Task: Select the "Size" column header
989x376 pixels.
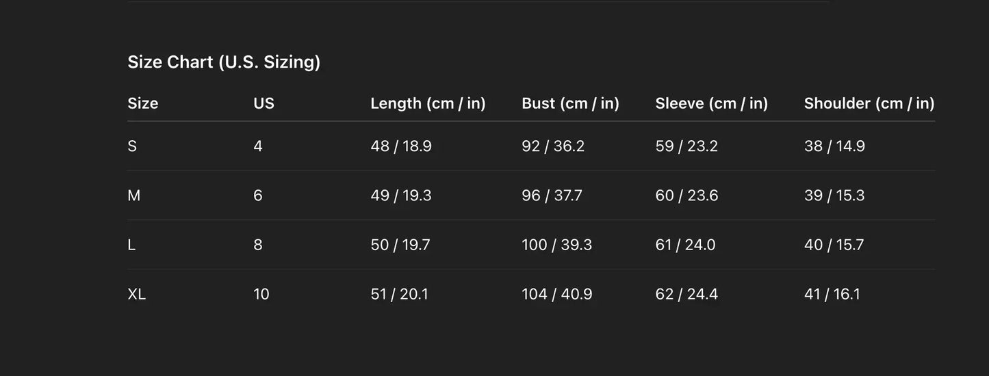Action: [x=143, y=103]
